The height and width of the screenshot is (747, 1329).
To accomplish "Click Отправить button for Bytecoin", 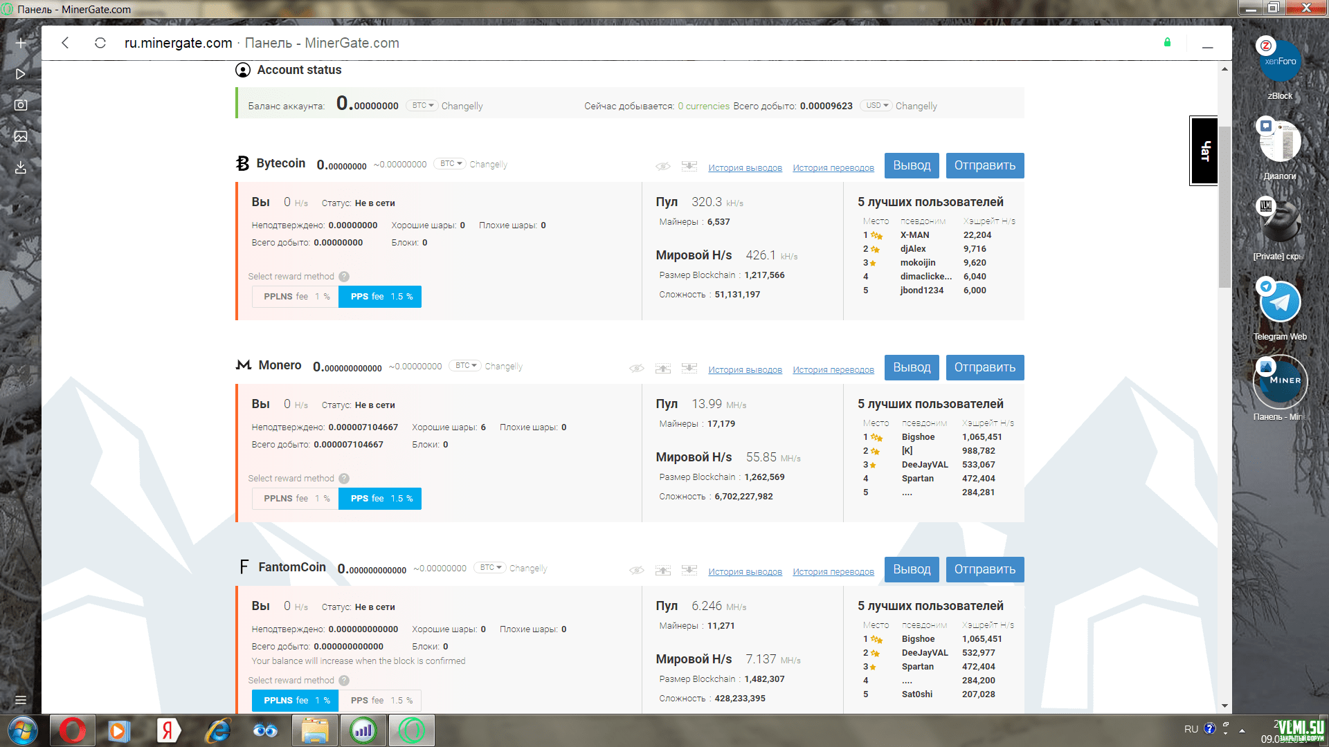I will [x=985, y=165].
